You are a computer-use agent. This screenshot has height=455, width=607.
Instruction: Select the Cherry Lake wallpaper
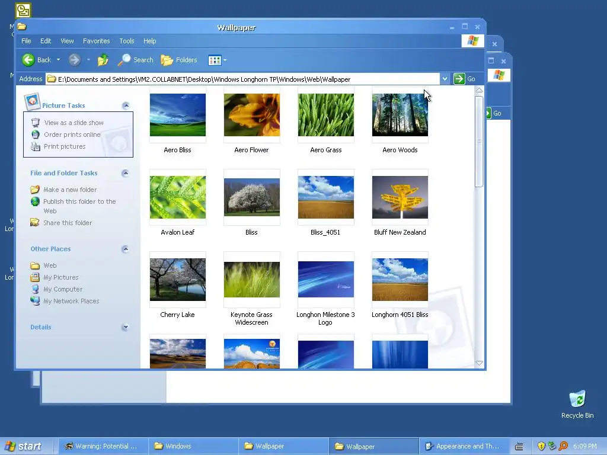[x=178, y=280]
